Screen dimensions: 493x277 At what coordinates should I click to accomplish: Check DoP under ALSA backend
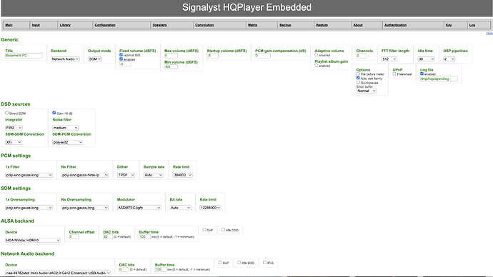[x=204, y=230]
